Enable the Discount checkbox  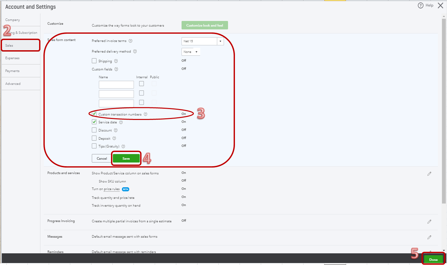[94, 130]
